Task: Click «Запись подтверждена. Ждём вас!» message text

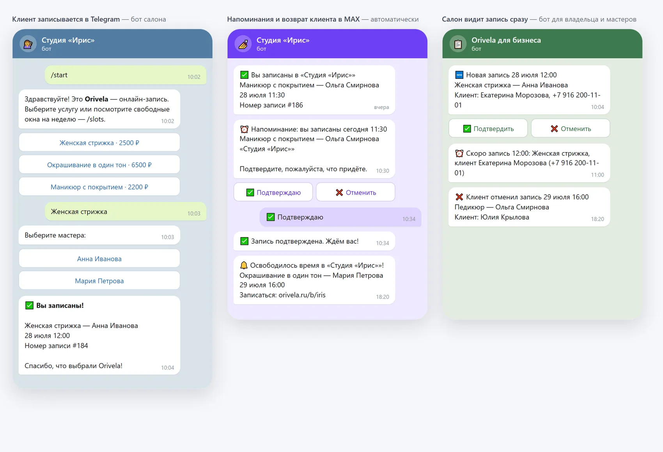Action: click(305, 241)
